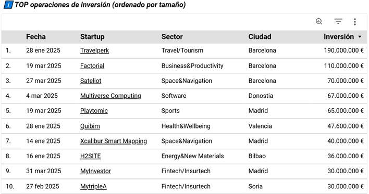Sort by the Fecha column header

(36, 36)
